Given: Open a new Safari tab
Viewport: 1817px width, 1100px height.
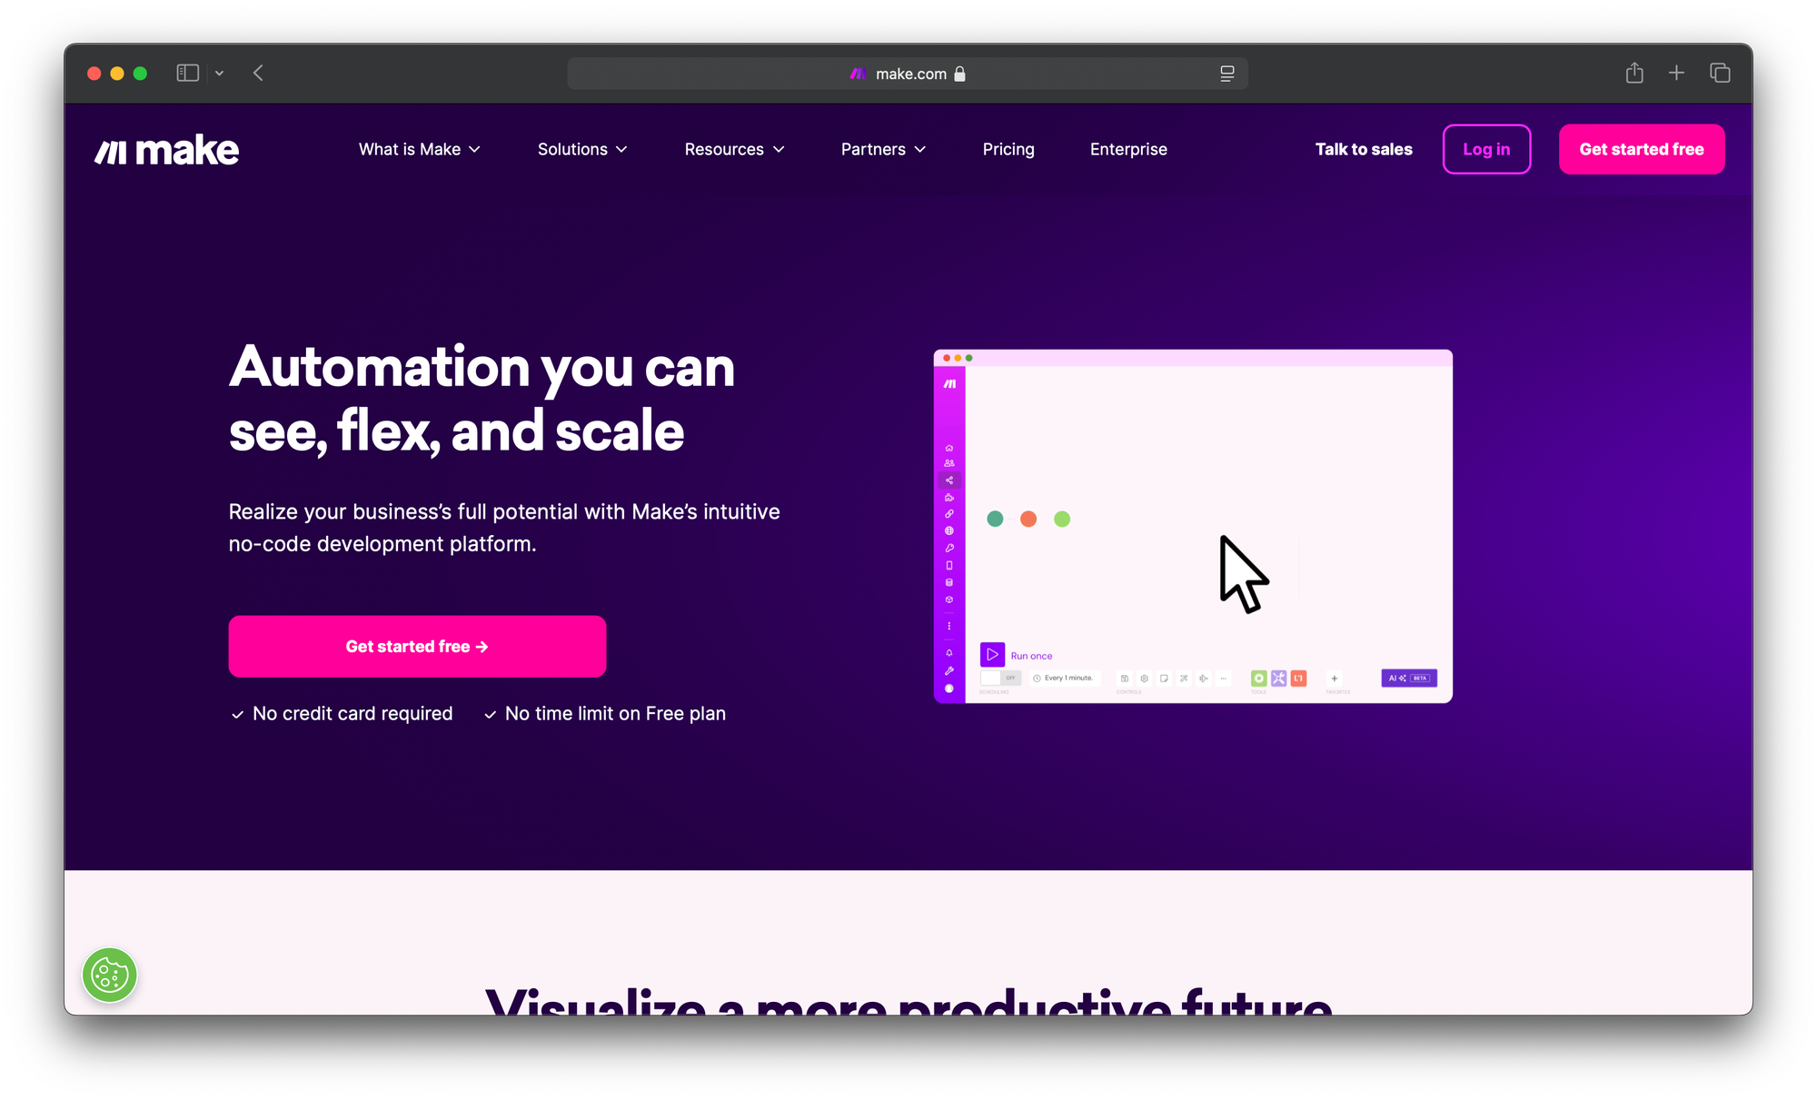Looking at the screenshot, I should coord(1677,73).
